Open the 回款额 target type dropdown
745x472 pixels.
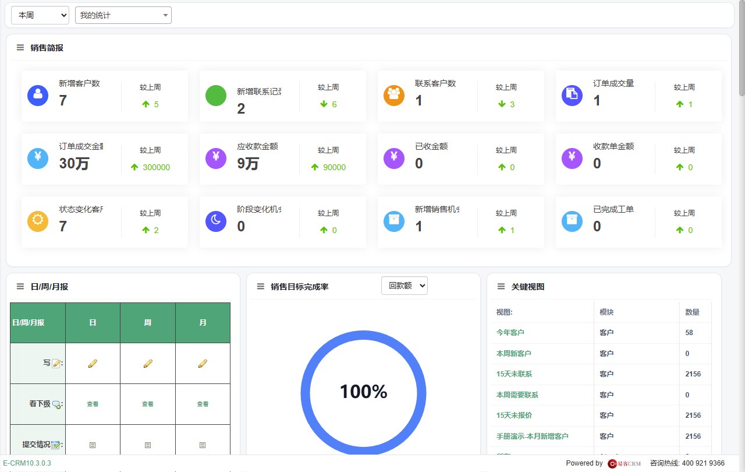point(405,286)
